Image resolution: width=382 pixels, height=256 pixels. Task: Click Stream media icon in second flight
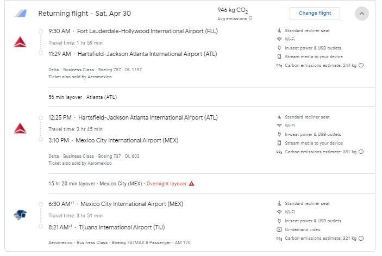tap(279, 143)
